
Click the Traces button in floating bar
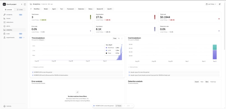point(118,106)
